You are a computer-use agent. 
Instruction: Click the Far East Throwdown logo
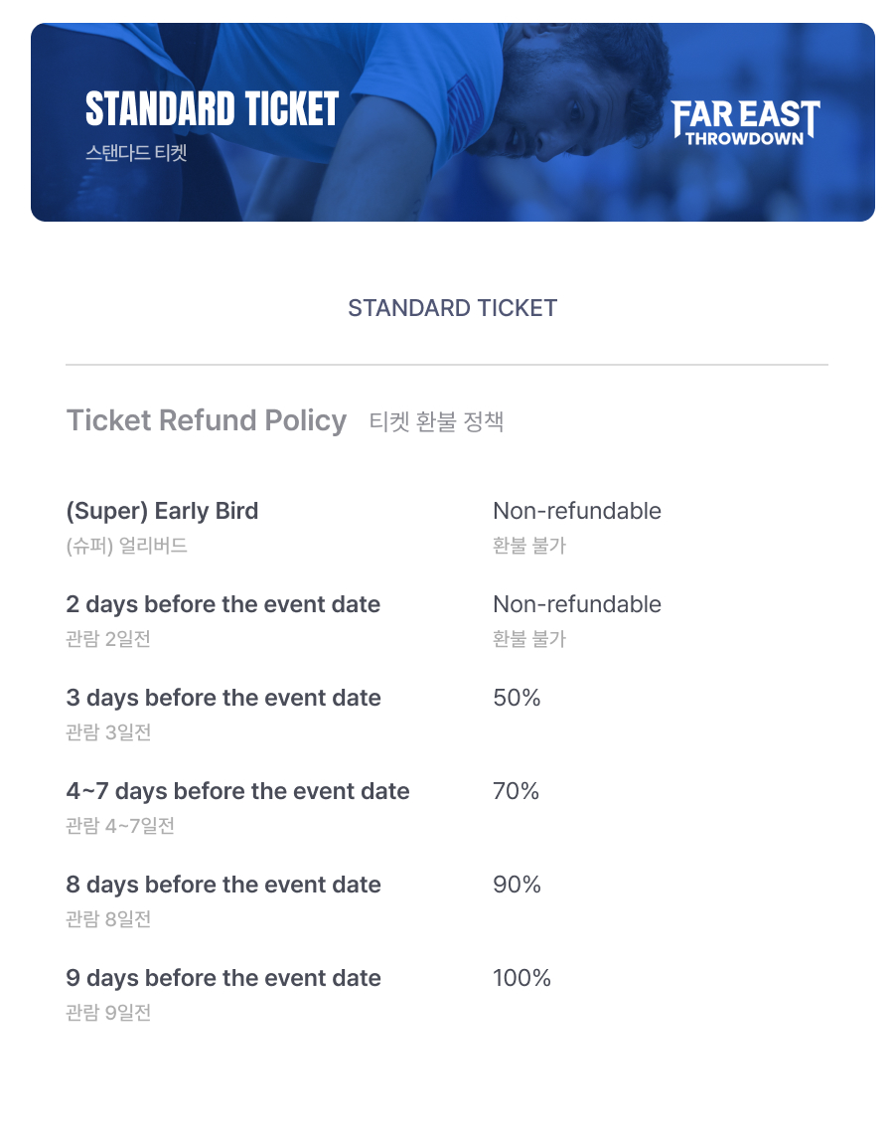(x=746, y=122)
